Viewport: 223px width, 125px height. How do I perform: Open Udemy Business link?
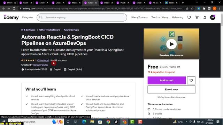pos(139,17)
